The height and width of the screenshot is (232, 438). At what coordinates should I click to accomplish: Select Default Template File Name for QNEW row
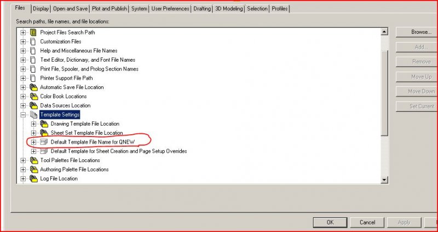point(93,142)
